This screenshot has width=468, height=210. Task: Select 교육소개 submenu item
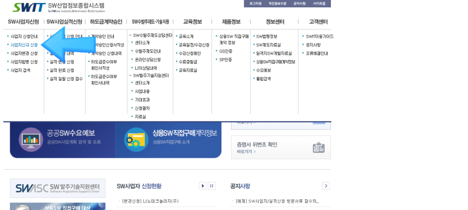[x=186, y=36]
